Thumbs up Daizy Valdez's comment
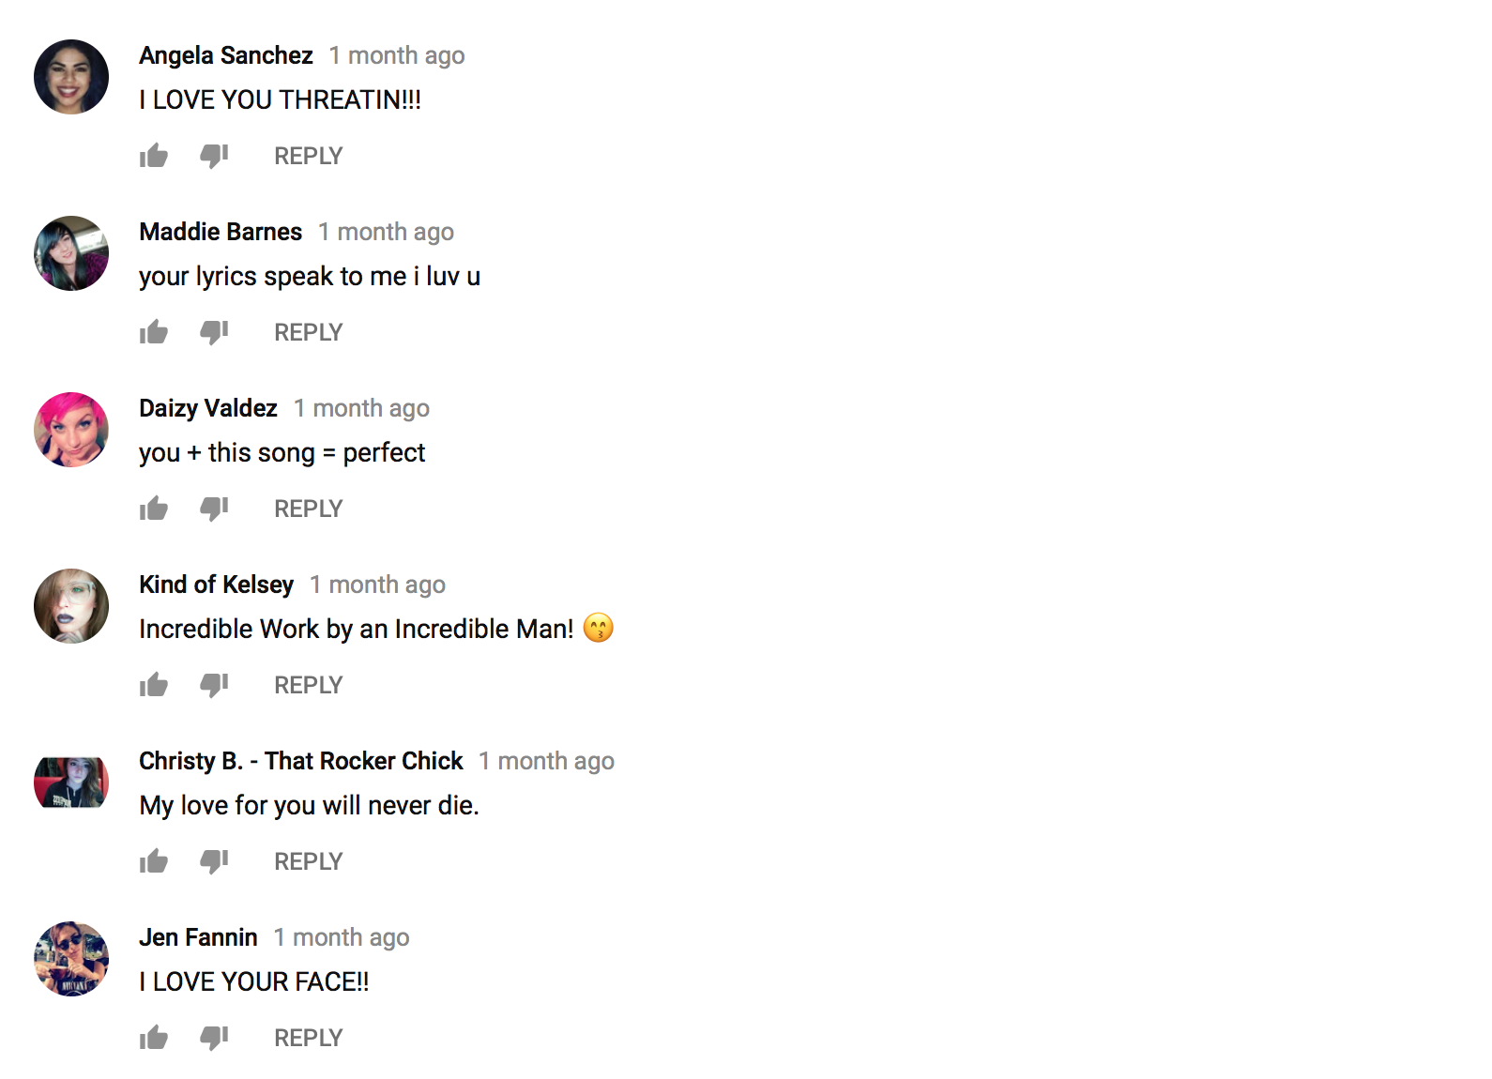This screenshot has width=1492, height=1079. [154, 509]
